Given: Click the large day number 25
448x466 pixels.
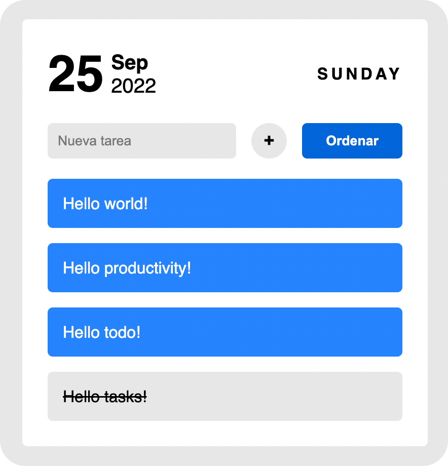Looking at the screenshot, I should click(76, 74).
